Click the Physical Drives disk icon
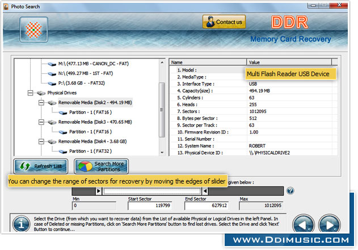Image resolution: width=358 pixels, height=250 pixels. coord(41,93)
